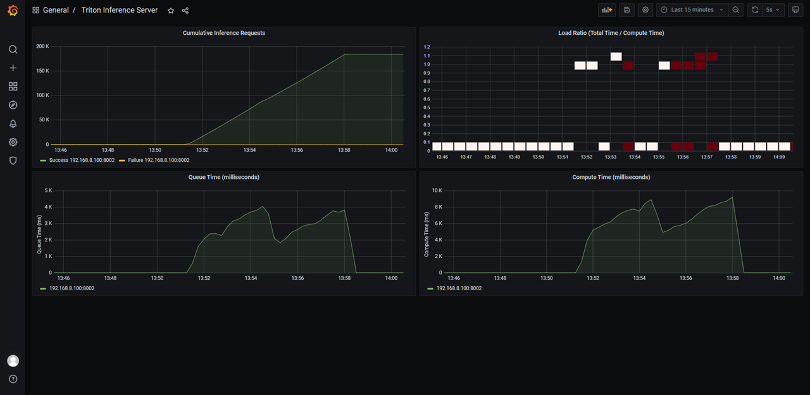The image size is (810, 395).
Task: Open the user profile avatar
Action: coord(13,361)
